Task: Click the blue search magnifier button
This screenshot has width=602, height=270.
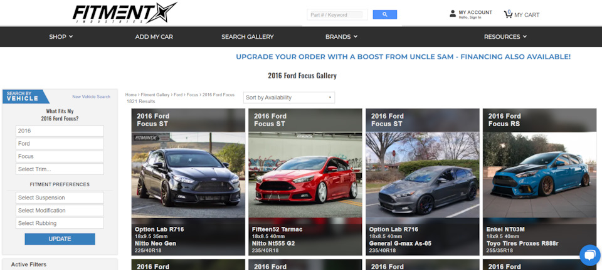Action: (x=384, y=14)
